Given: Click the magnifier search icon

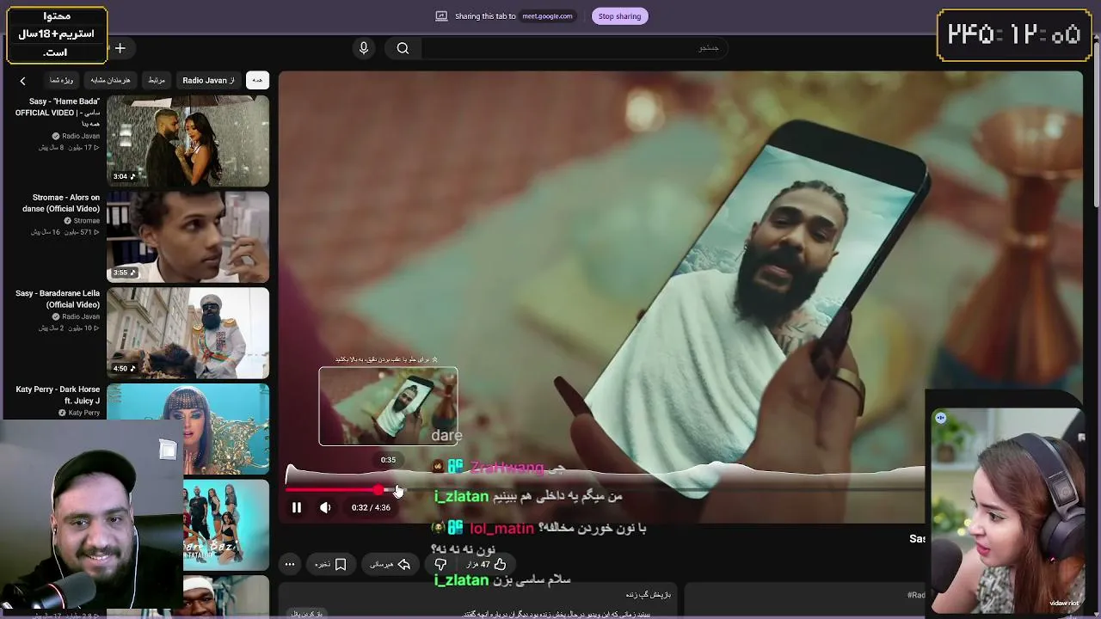Looking at the screenshot, I should tap(403, 48).
